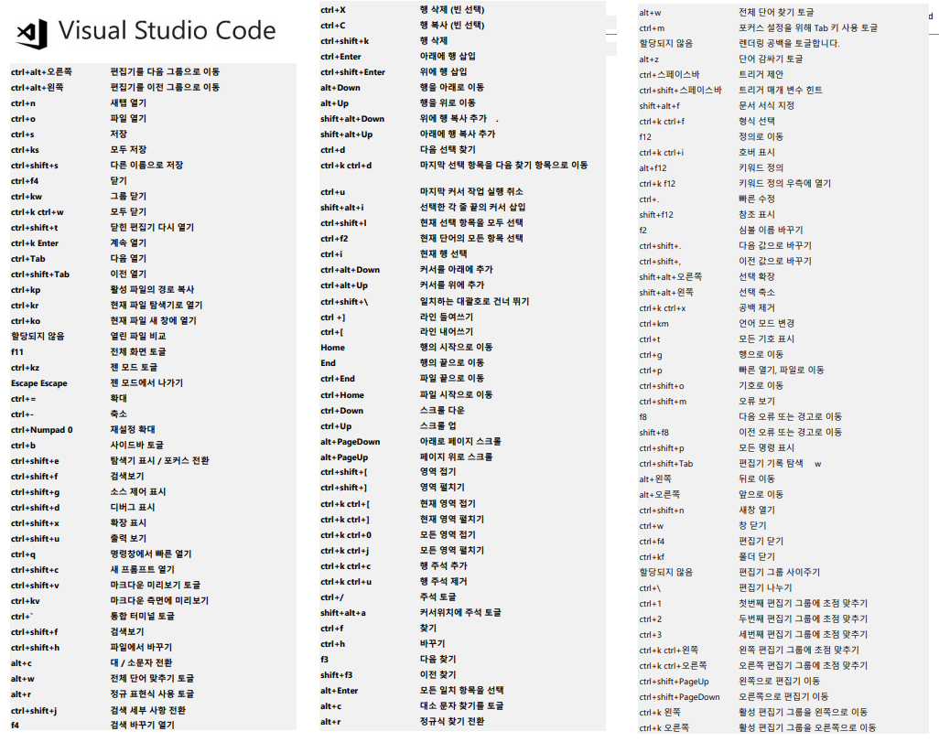Select the "사이드바 토글" entry

coord(136,445)
